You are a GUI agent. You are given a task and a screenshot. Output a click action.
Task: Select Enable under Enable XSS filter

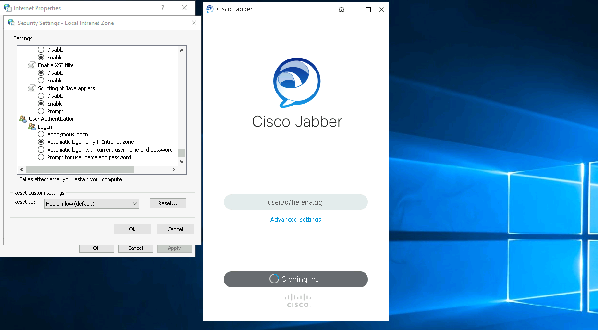[x=41, y=81]
